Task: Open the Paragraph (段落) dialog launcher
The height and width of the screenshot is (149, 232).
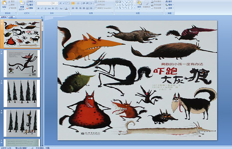Action: [112, 13]
